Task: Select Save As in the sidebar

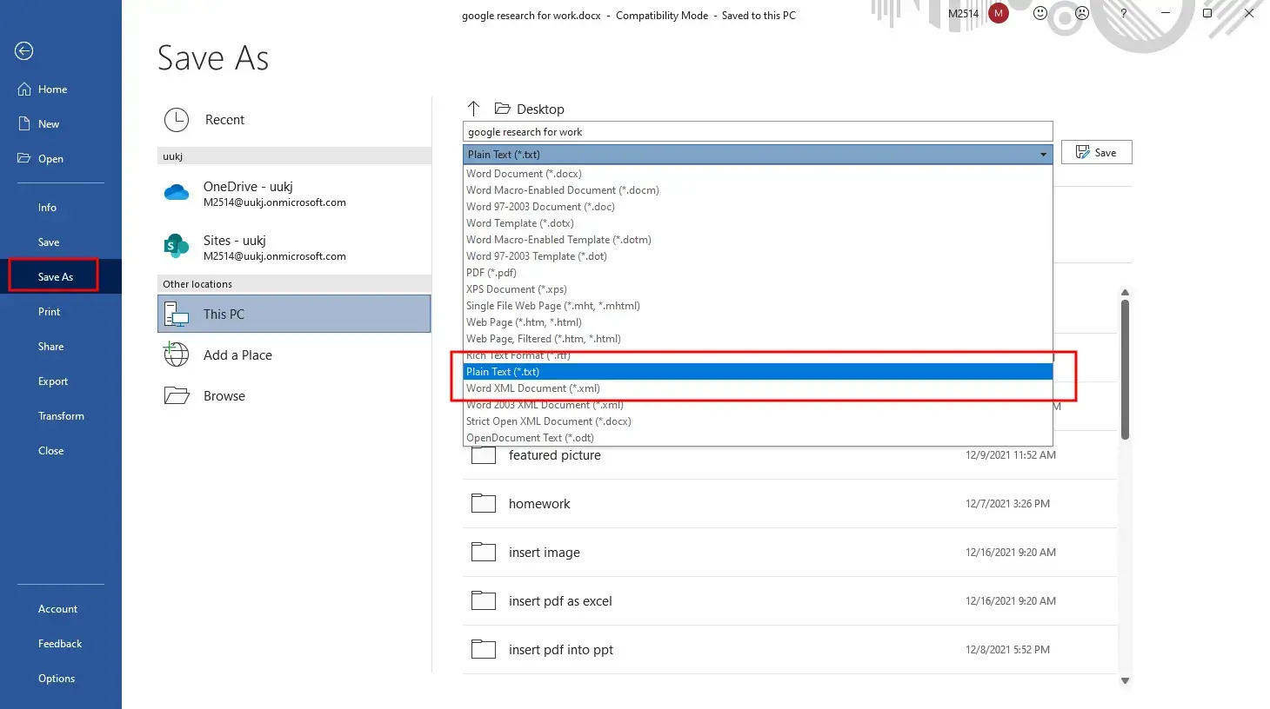Action: pyautogui.click(x=61, y=277)
